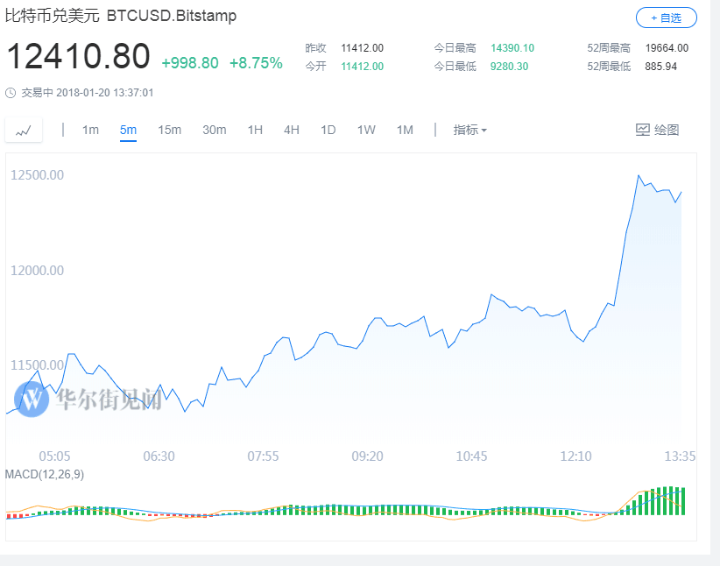Click the +998.80 price change
720x566 pixels.
point(190,63)
